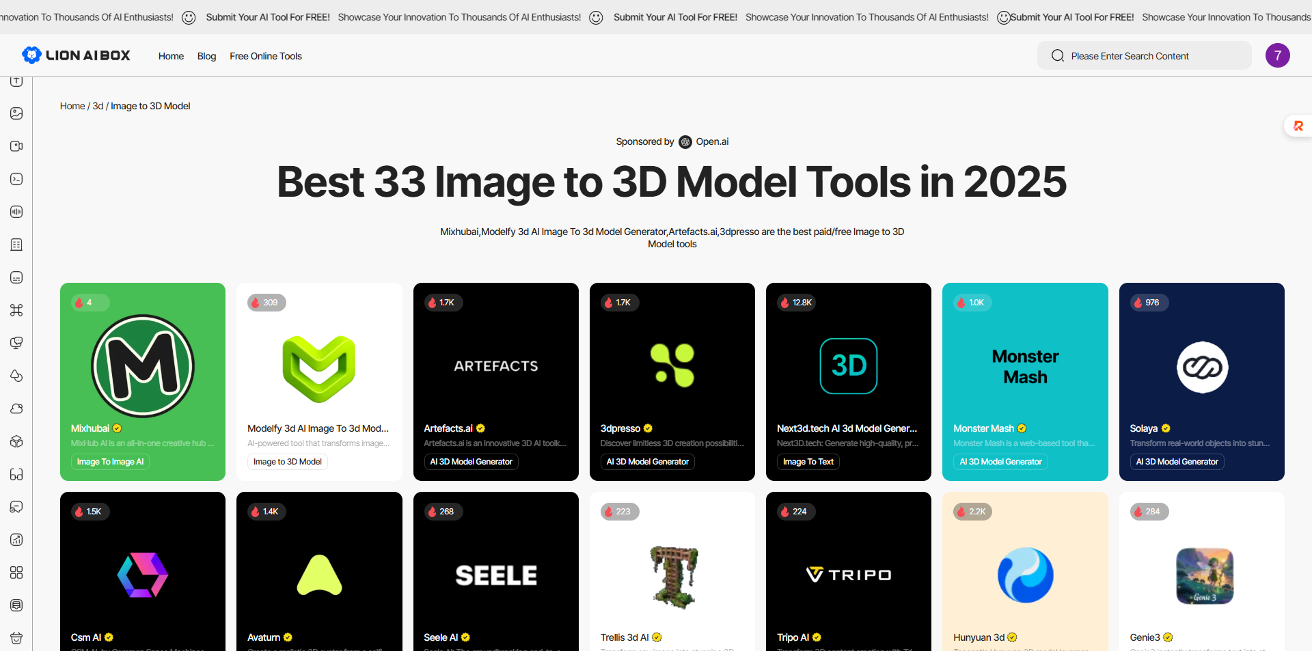
Task: Click AI 3D Model Generator tag on Solaya
Action: pyautogui.click(x=1177, y=462)
